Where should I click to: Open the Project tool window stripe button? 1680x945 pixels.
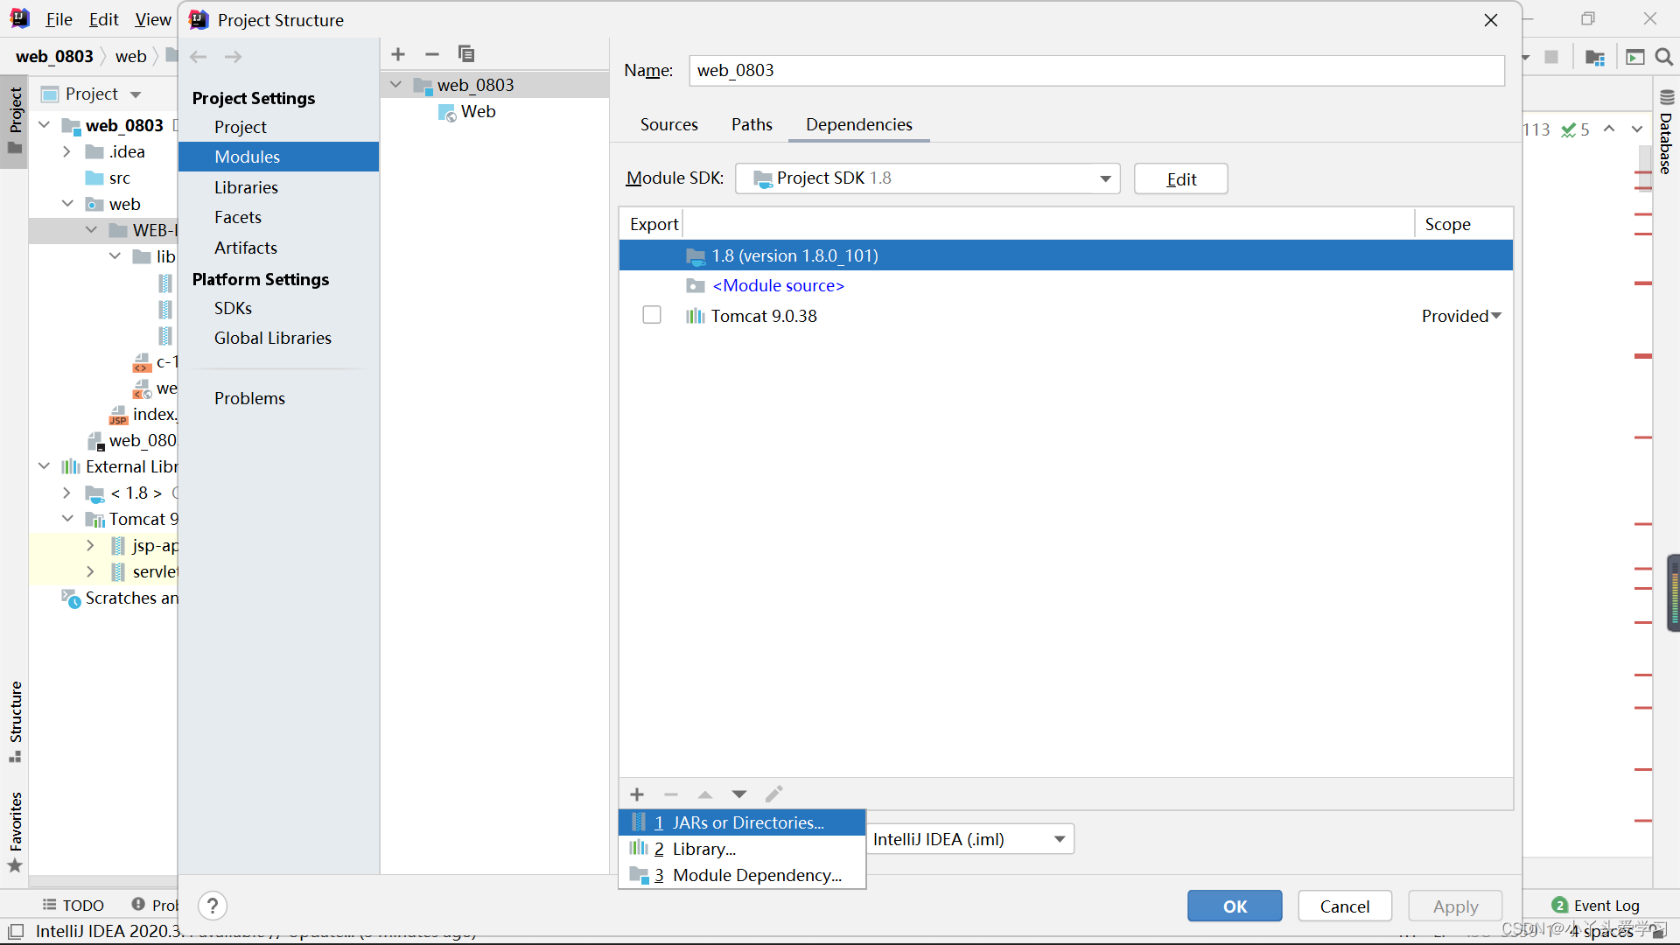(x=15, y=121)
